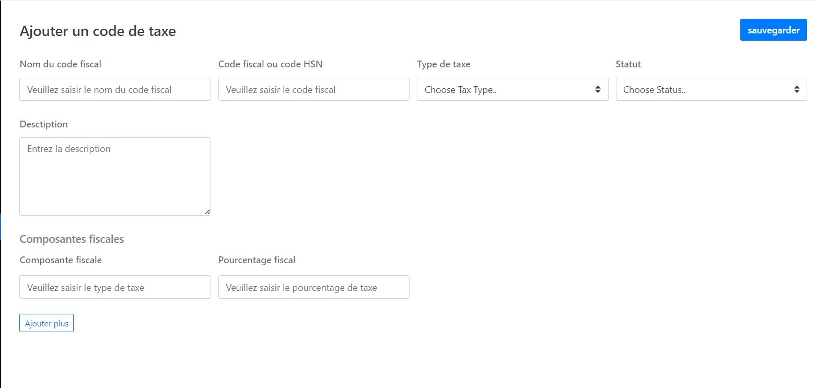This screenshot has width=816, height=388.
Task: Focus the pourcentage de taxe input
Action: point(313,287)
